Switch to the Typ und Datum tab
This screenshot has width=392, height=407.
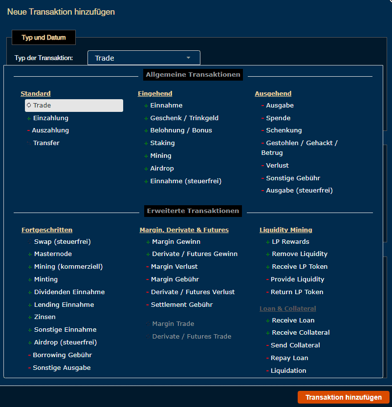click(x=43, y=37)
